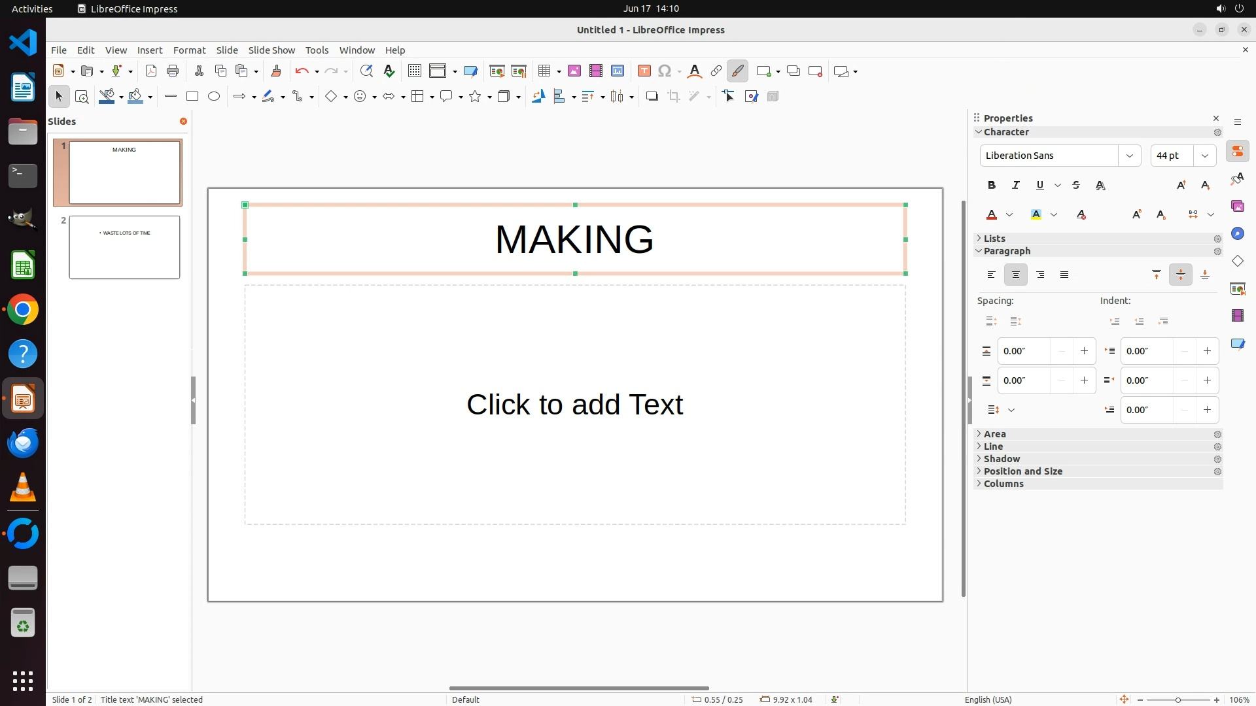1256x706 pixels.
Task: Click the zoom slider in status bar
Action: pos(1177,699)
